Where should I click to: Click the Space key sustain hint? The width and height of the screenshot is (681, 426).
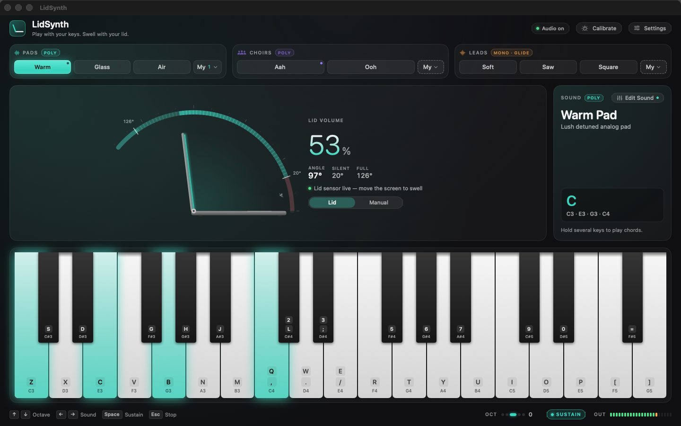click(x=112, y=415)
